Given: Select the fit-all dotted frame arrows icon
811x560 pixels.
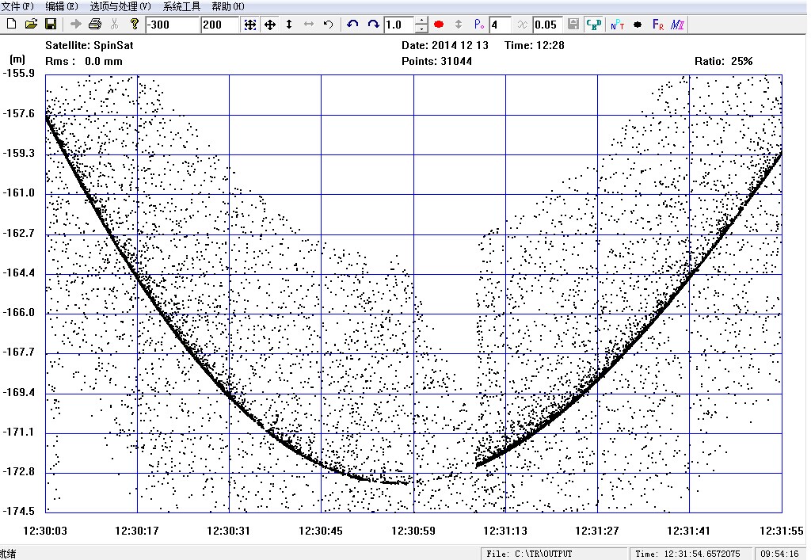Looking at the screenshot, I should (x=250, y=25).
